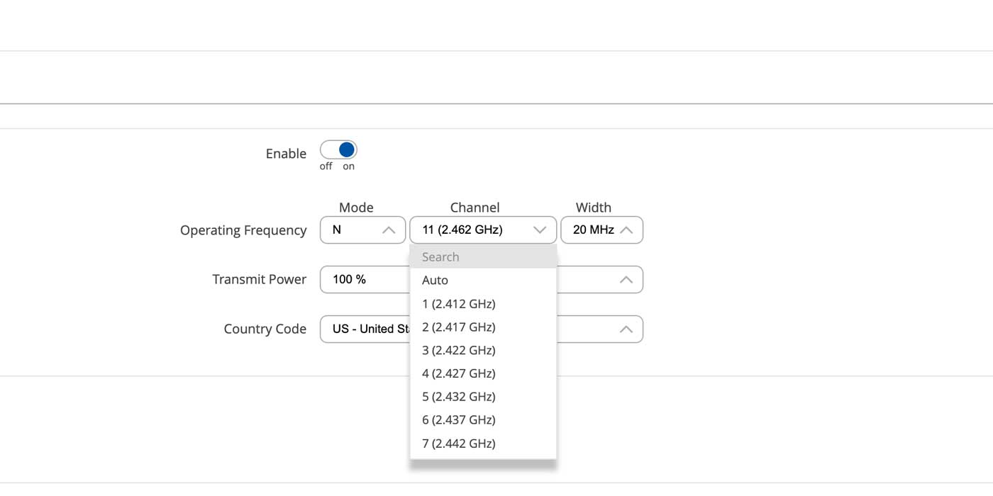Toggle the Enable switch off
Viewport: 993px width, 496px height.
point(338,150)
